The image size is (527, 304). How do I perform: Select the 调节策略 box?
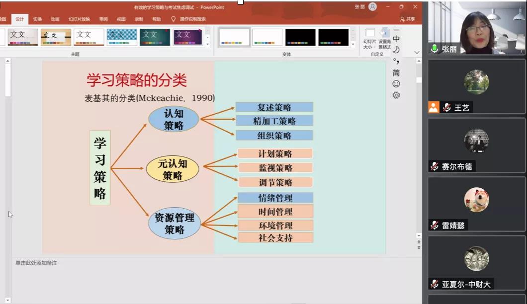click(x=275, y=182)
